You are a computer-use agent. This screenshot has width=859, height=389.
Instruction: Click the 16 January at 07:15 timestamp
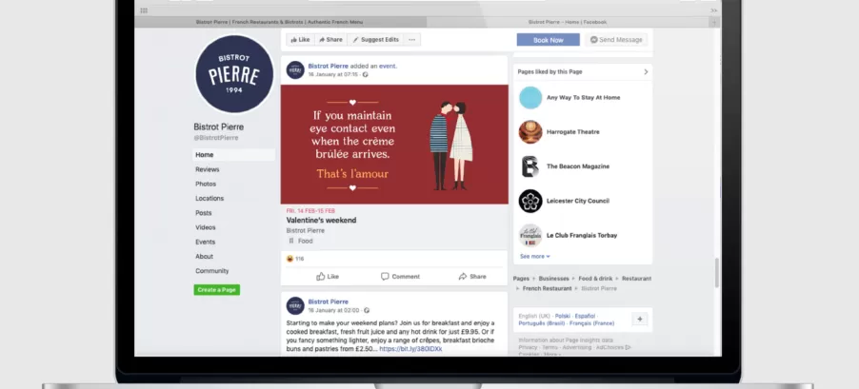[x=332, y=74]
